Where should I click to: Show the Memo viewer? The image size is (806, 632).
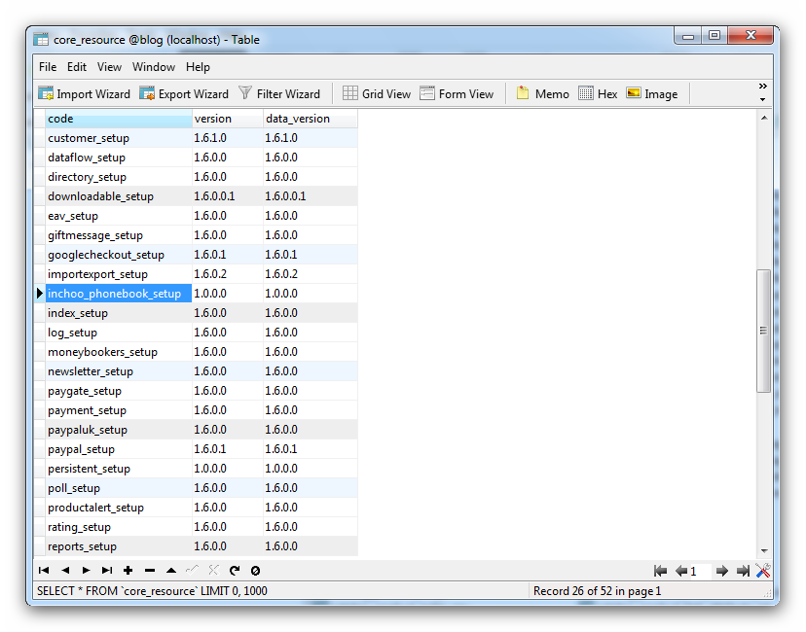click(542, 94)
